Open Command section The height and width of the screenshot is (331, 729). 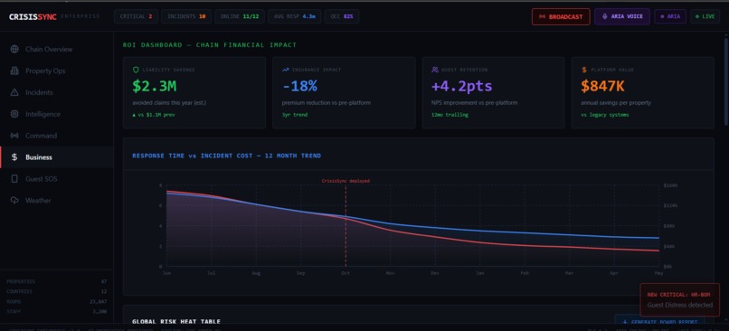click(x=57, y=136)
